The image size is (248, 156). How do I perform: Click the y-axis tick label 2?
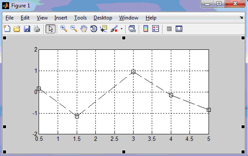pyautogui.click(x=36, y=50)
